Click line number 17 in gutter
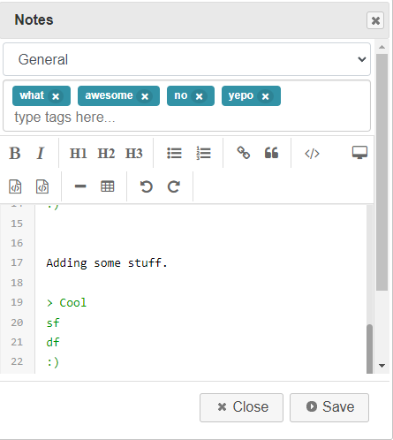The width and height of the screenshot is (393, 440). 17,262
